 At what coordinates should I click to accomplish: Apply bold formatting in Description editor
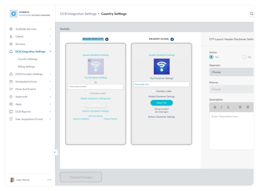pos(215,107)
